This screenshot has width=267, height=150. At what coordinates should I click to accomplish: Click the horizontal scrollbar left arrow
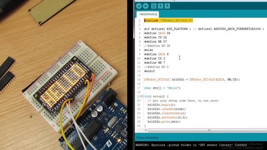(146, 130)
